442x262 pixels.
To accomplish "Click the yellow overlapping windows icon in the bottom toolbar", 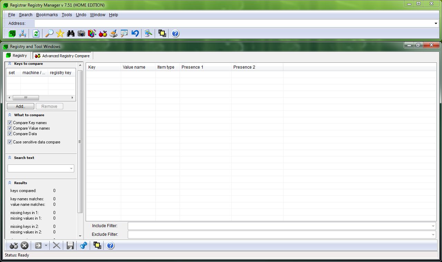I will (x=97, y=245).
